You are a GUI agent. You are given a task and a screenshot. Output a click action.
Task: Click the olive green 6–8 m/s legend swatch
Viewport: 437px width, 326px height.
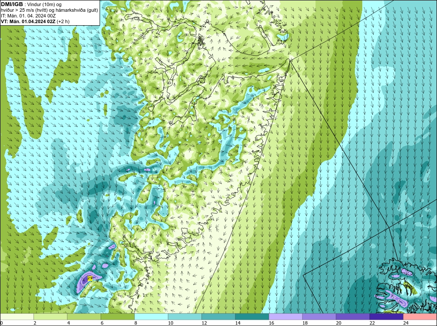pos(118,317)
